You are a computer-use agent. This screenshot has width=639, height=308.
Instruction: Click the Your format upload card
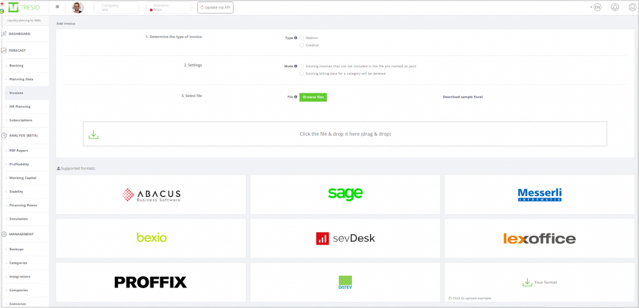pos(540,282)
